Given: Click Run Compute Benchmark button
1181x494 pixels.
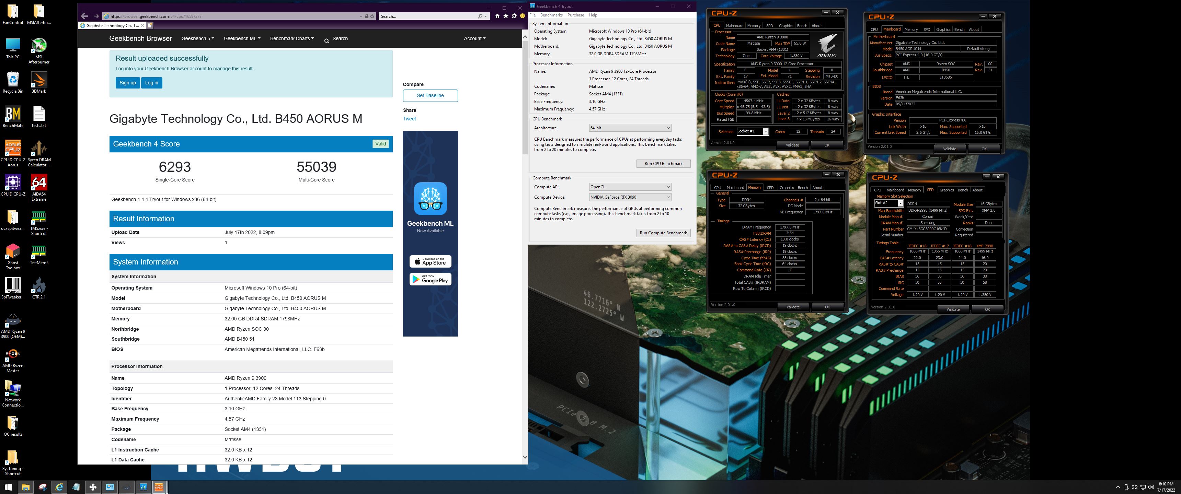Looking at the screenshot, I should click(663, 233).
